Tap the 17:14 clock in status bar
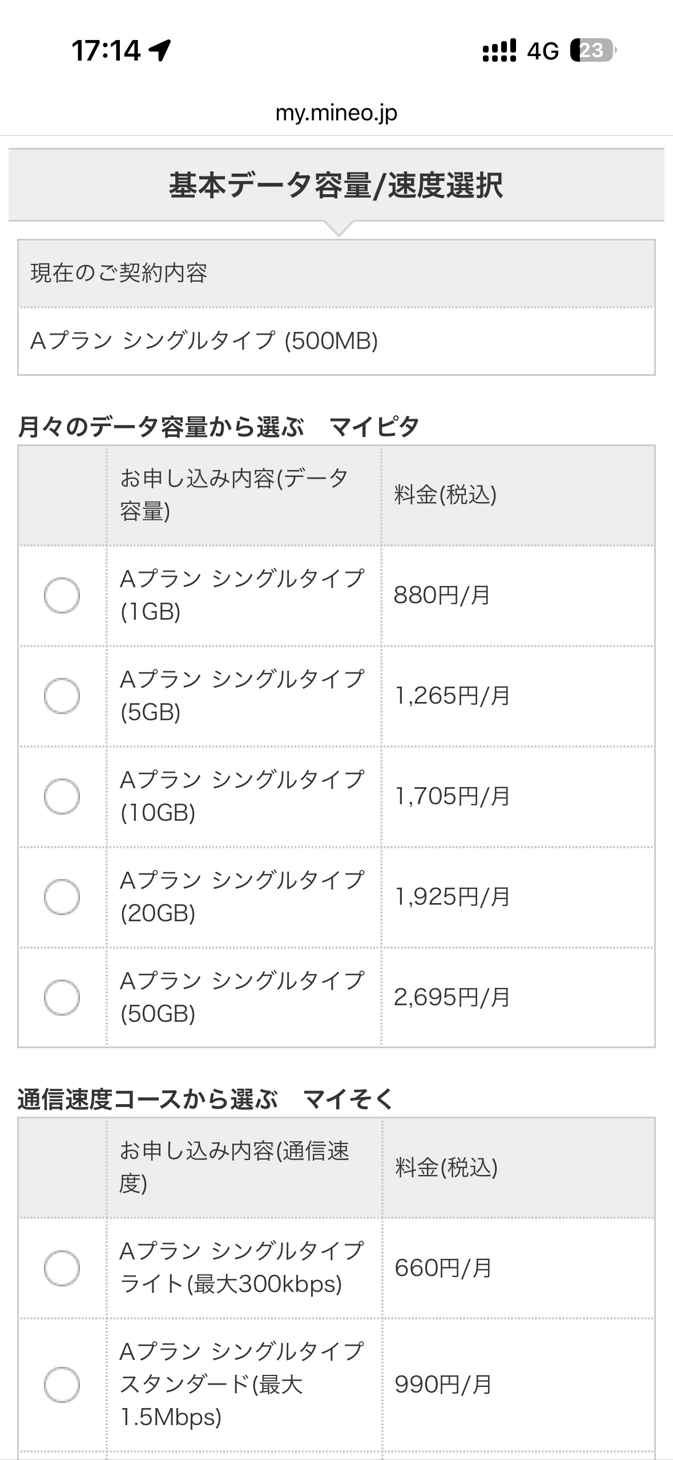 pyautogui.click(x=106, y=50)
